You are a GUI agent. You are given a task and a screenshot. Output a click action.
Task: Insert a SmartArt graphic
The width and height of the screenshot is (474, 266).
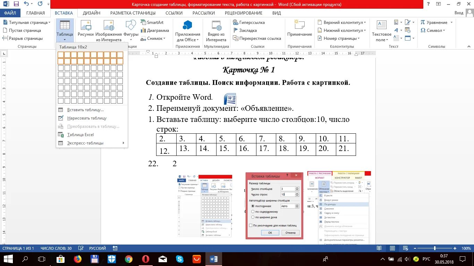152,23
